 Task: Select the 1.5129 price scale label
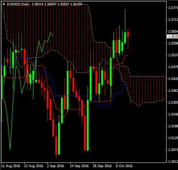point(173,138)
